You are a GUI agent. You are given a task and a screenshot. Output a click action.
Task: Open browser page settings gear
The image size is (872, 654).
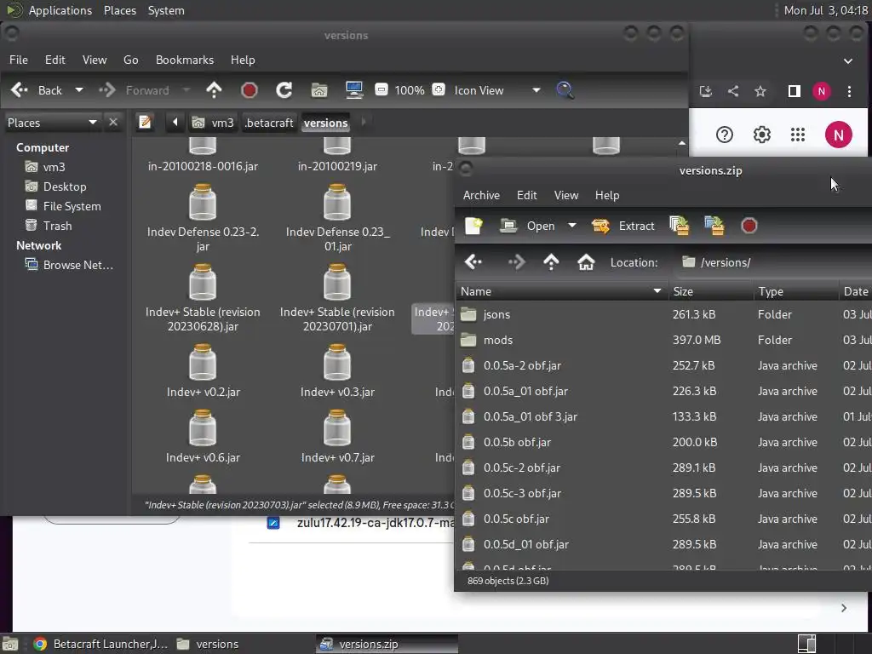point(762,135)
